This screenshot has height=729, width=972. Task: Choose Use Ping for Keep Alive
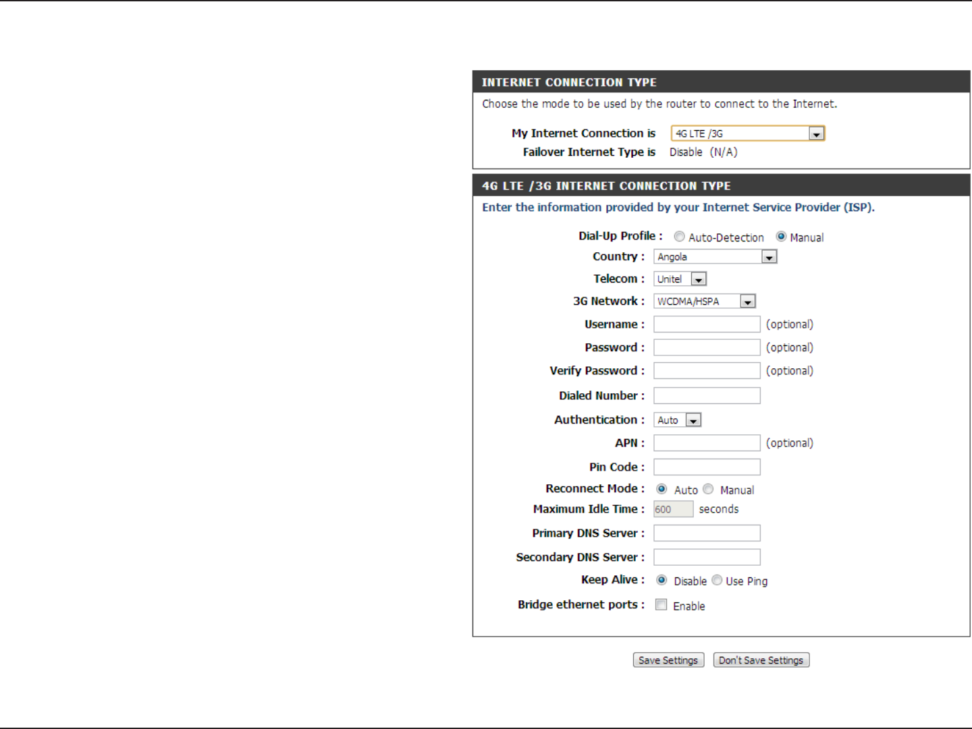coord(717,580)
